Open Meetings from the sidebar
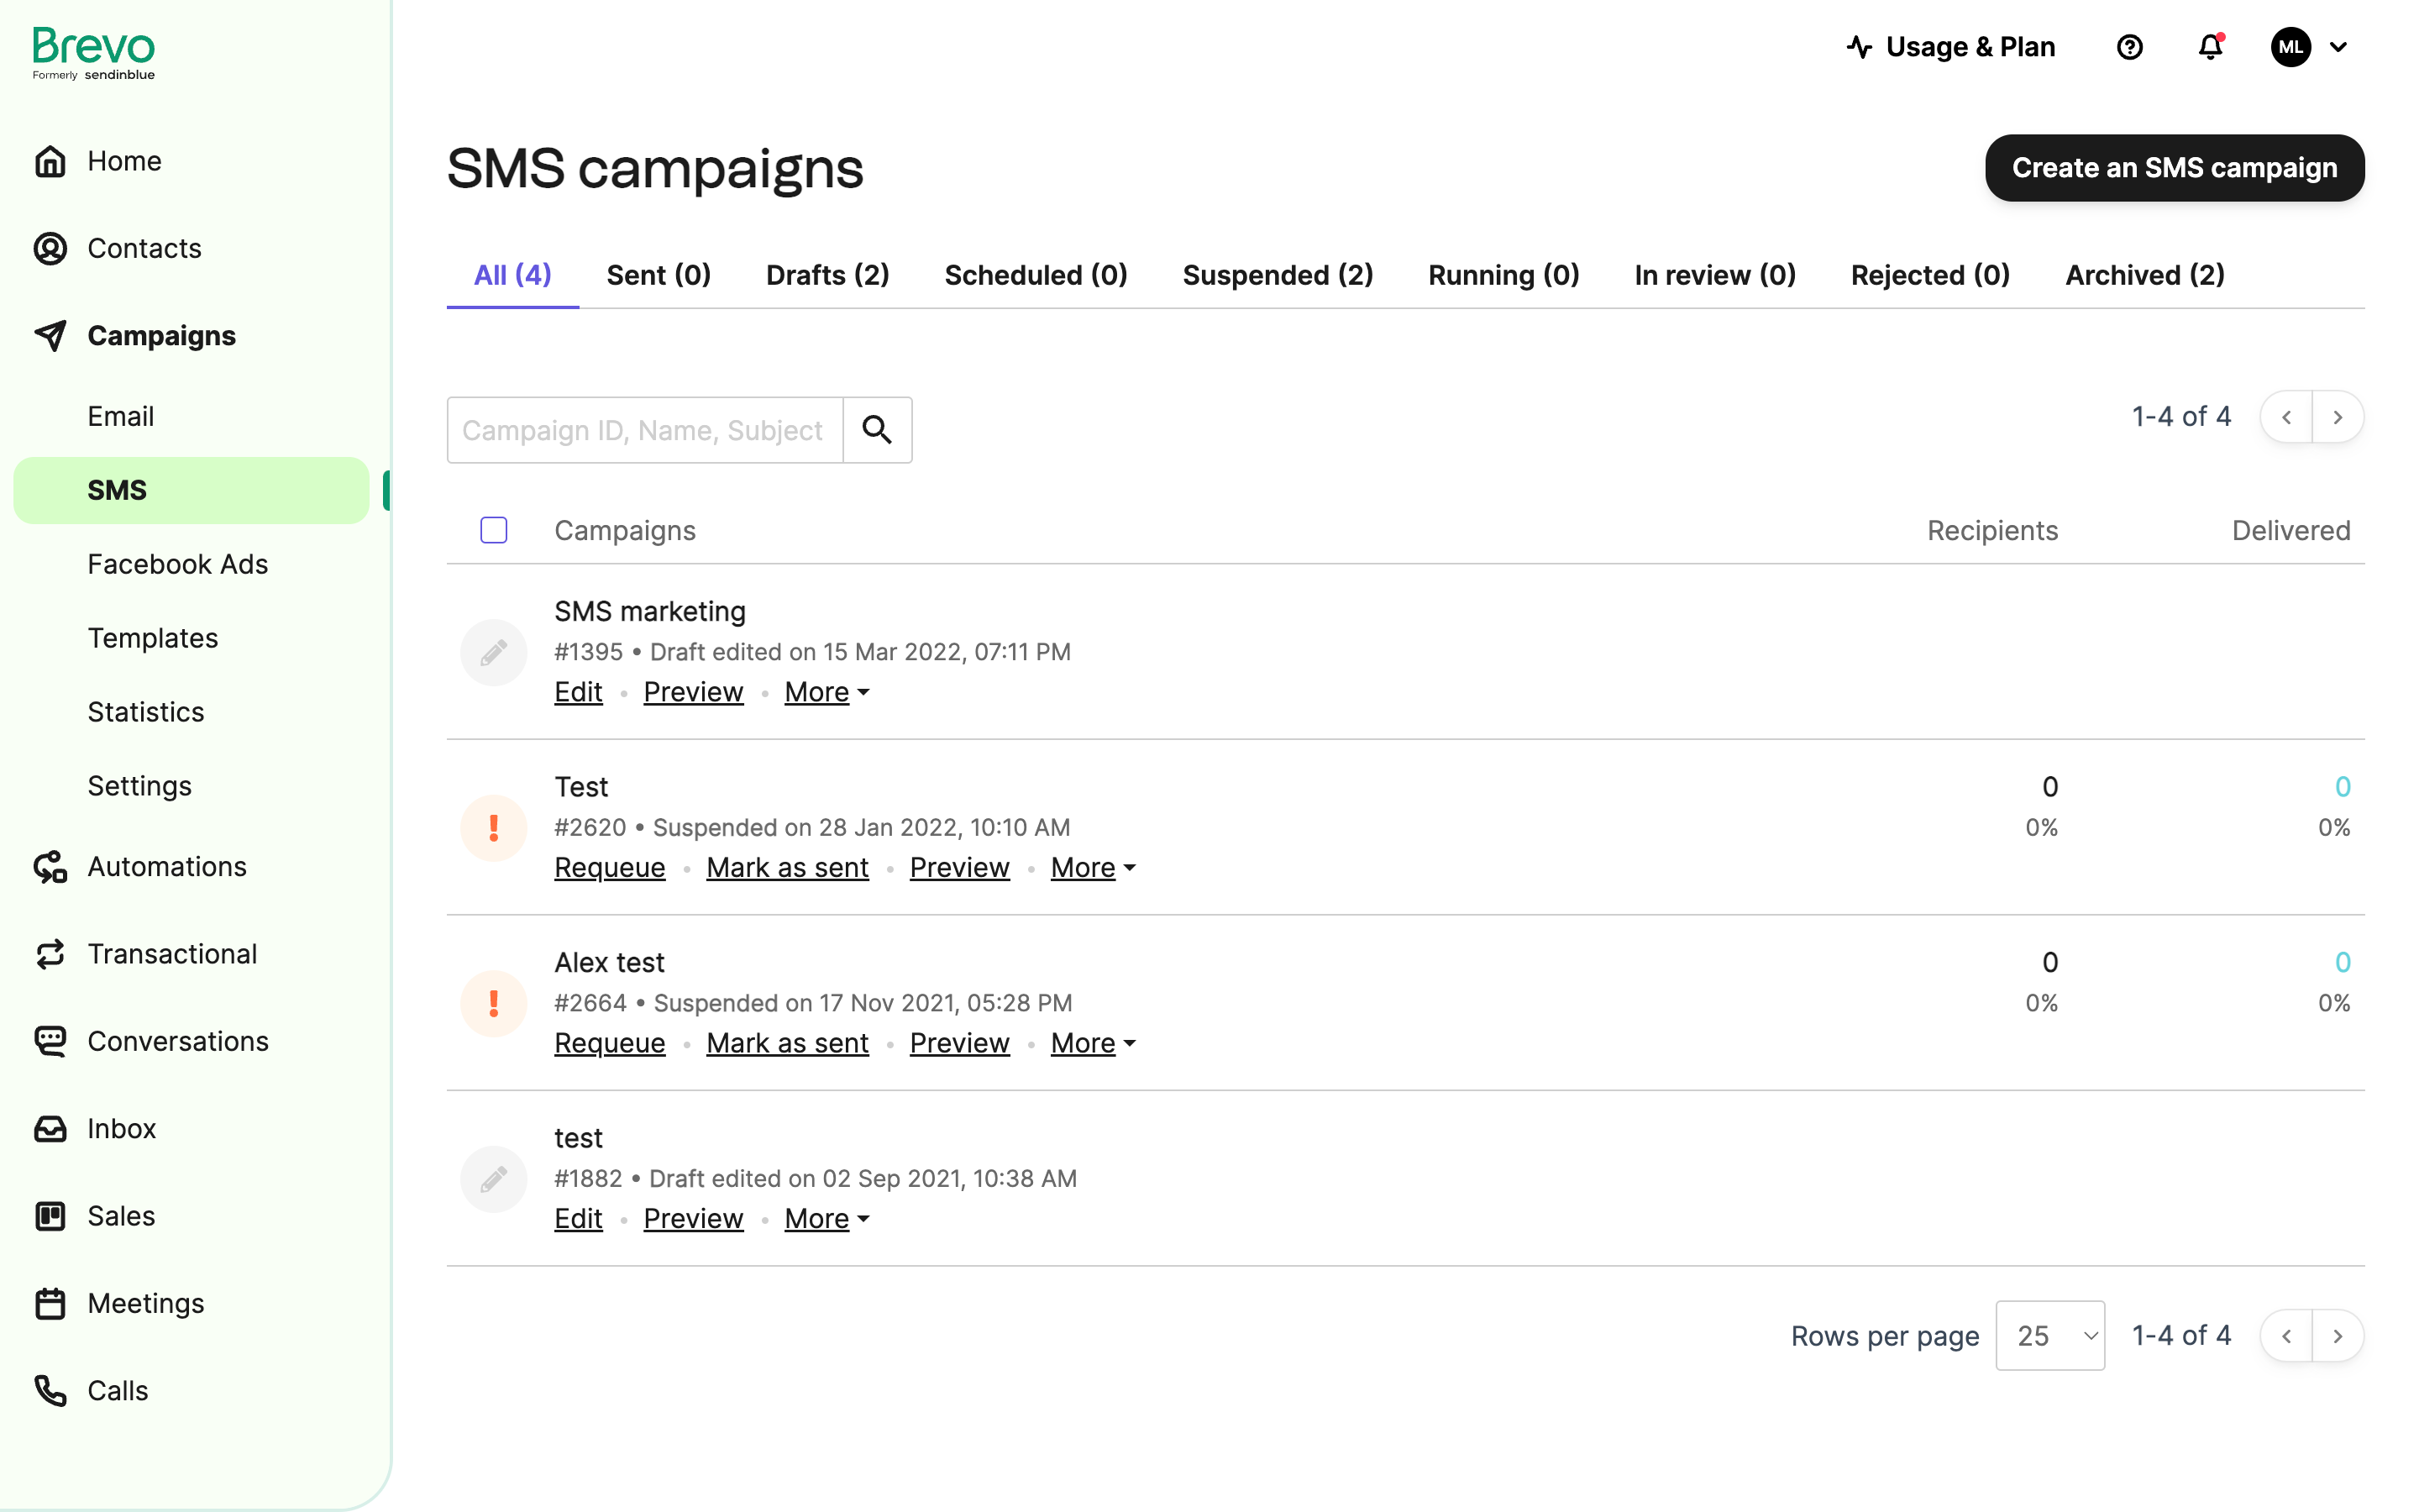The image size is (2419, 1512). (145, 1303)
